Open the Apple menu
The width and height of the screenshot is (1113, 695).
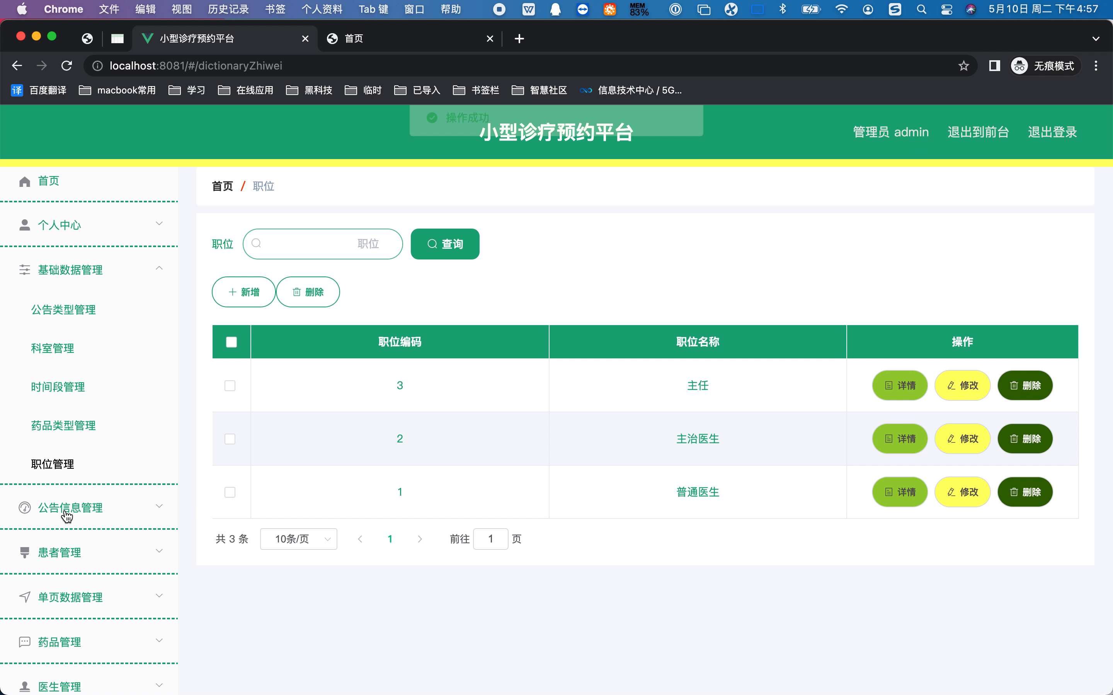pyautogui.click(x=22, y=9)
